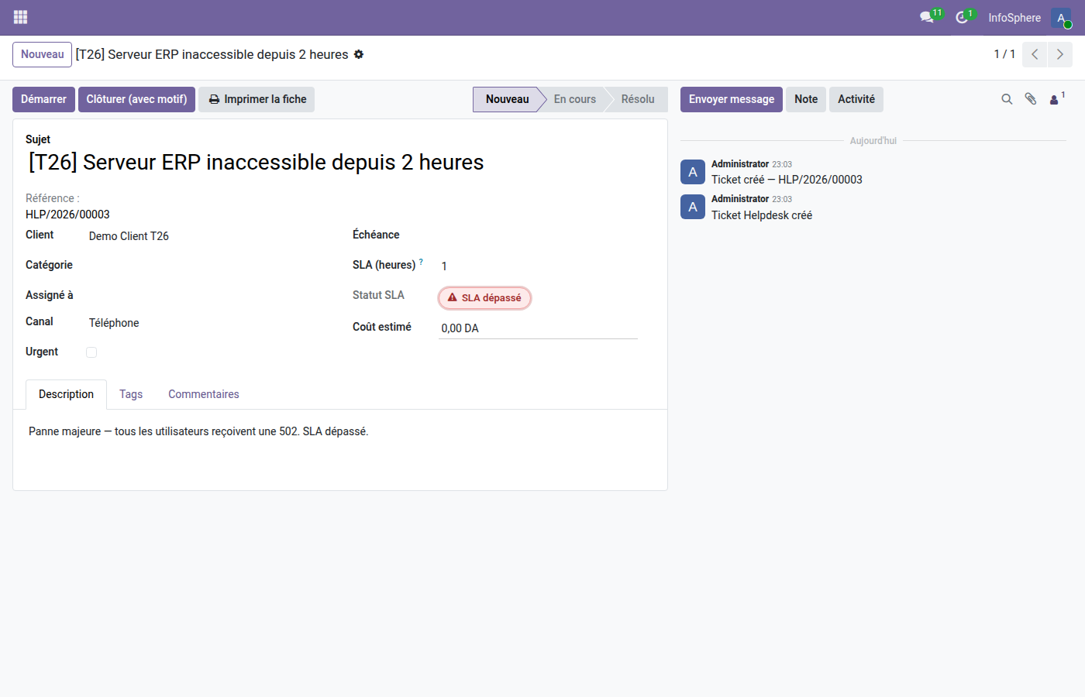
Task: Click the Démarrer button
Action: [x=43, y=99]
